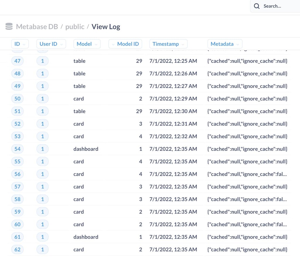Click the Metabase DB database icon
The image size is (300, 257).
coord(9,27)
